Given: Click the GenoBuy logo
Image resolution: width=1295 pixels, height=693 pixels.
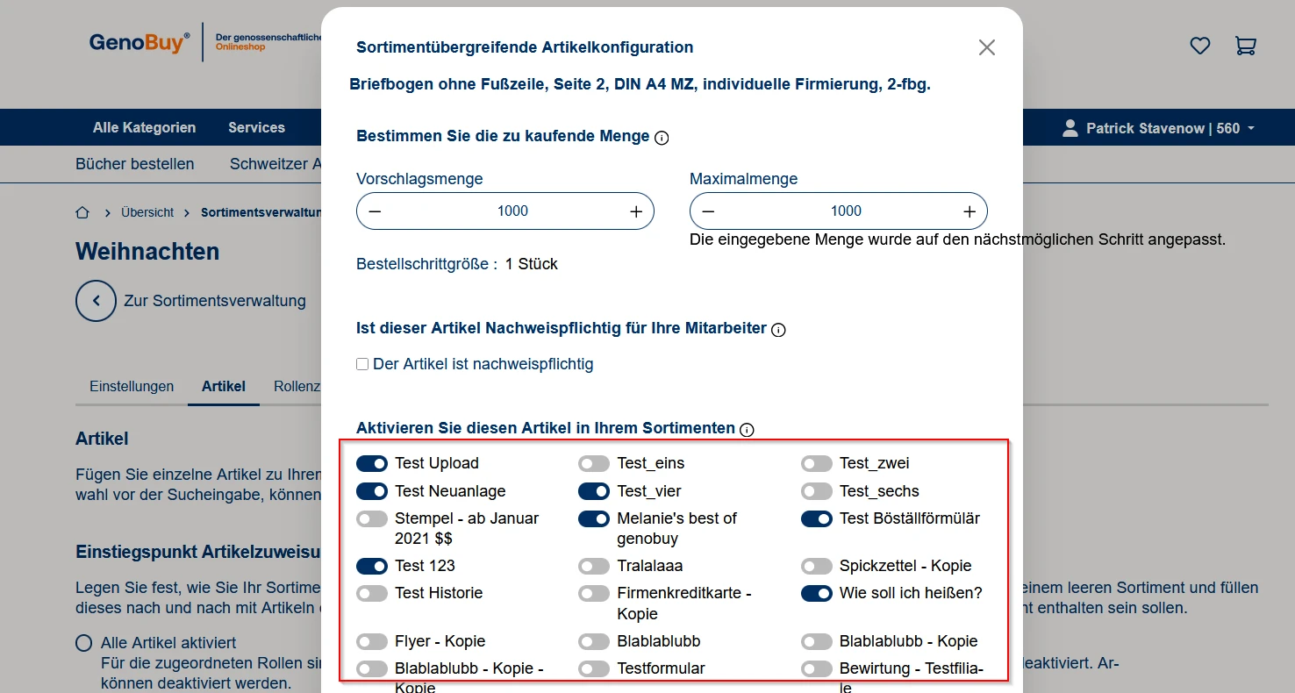Looking at the screenshot, I should pos(139,42).
